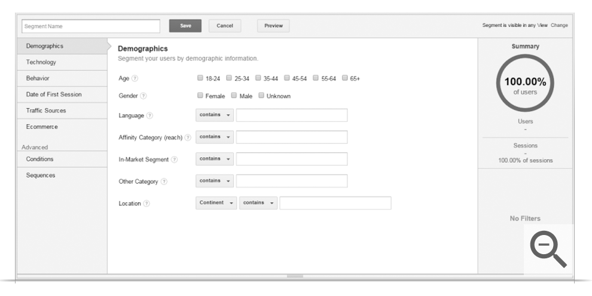Click the help icon beside Gender
Screen dimensions: 592x296
pos(144,96)
